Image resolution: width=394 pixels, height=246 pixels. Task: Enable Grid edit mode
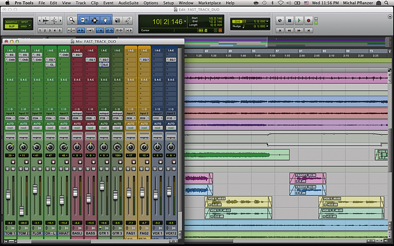pos(25,26)
